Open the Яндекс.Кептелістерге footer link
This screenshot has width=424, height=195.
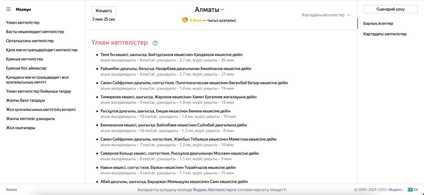click(x=214, y=190)
